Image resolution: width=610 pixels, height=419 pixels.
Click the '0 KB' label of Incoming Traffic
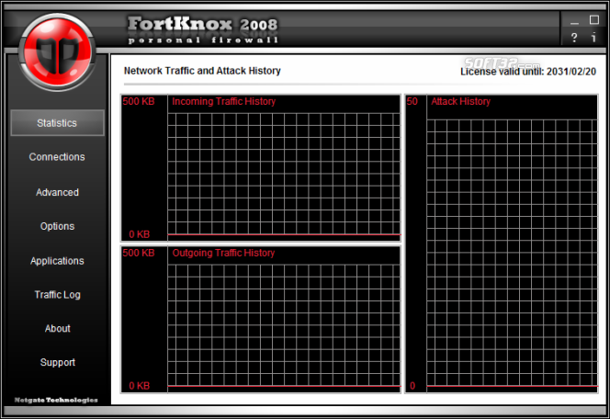140,234
